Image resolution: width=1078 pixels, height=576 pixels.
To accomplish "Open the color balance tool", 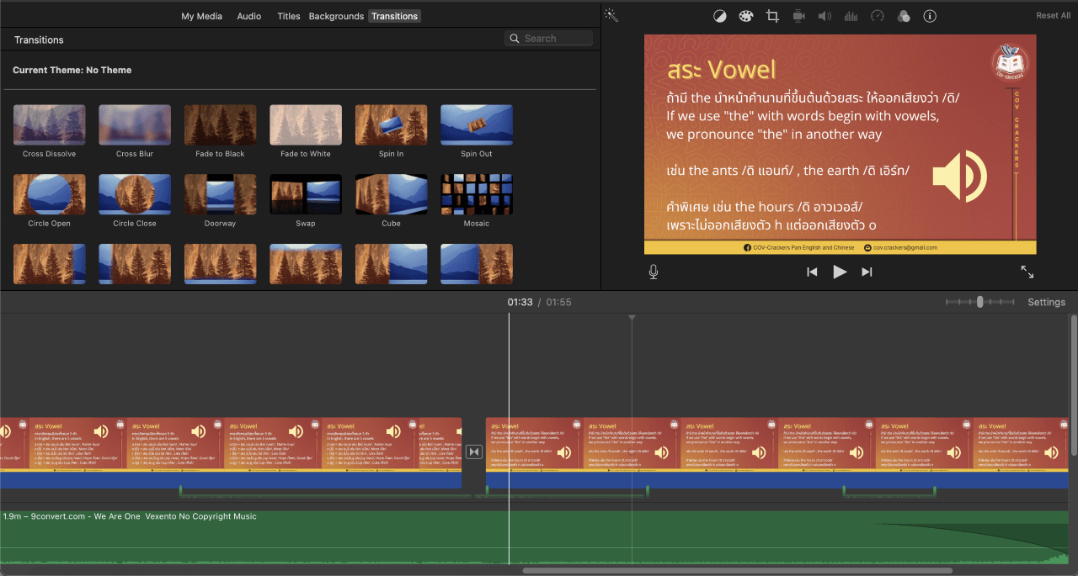I will 719,16.
